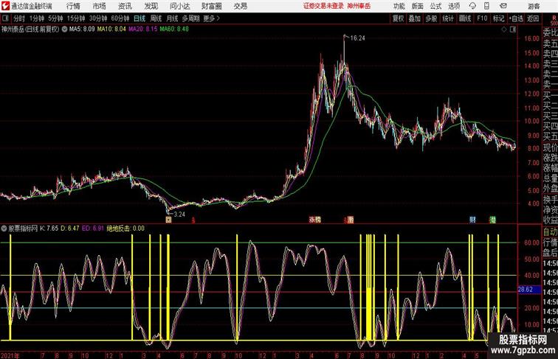The height and width of the screenshot is (359, 558).
Task: Click the 画线 drawing toolbar button
Action: pyautogui.click(x=465, y=18)
